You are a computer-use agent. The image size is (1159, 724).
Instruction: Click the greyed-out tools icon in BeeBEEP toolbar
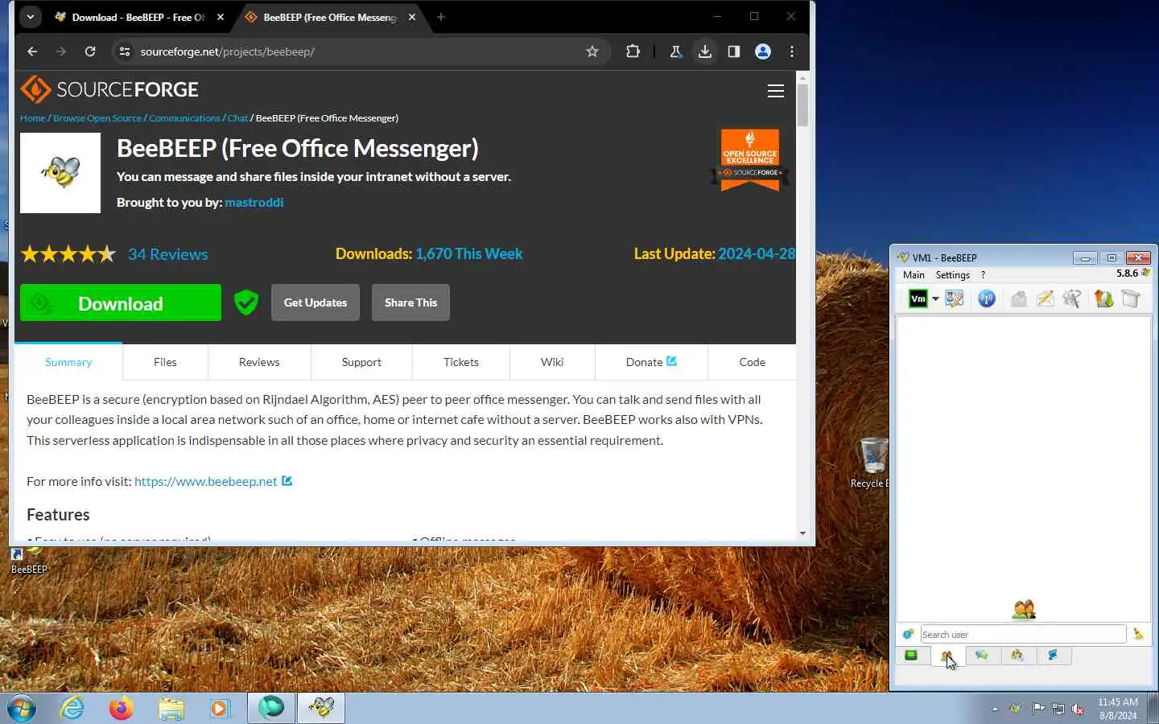[x=1071, y=298]
